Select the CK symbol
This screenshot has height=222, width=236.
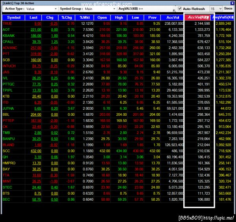point(5,127)
